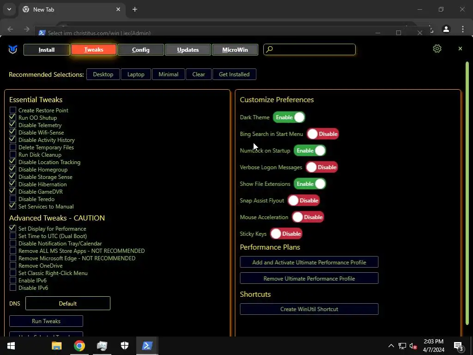Click the WinUtil logo icon
473x355 pixels.
[12, 49]
